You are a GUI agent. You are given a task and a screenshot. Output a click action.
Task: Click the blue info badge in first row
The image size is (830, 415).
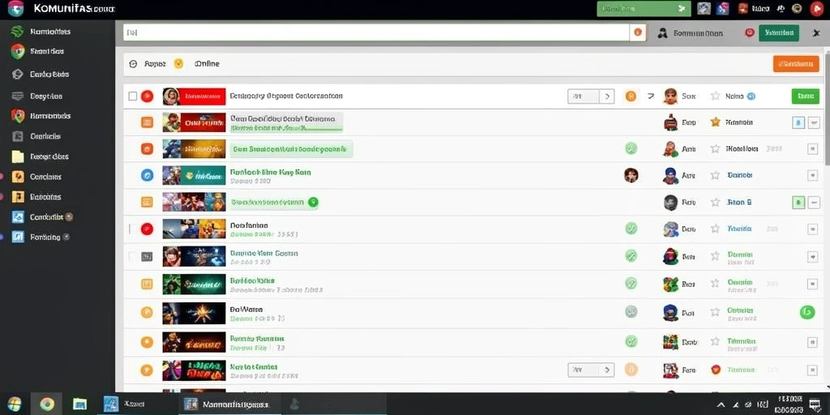[x=751, y=96]
